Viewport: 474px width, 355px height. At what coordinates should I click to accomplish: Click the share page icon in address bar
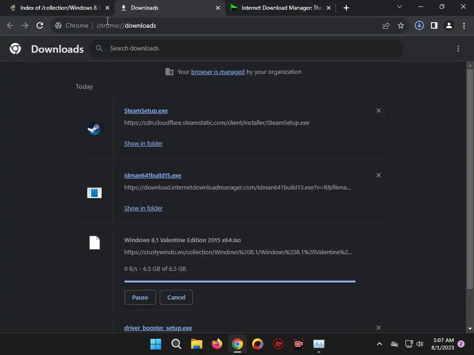coord(386,26)
